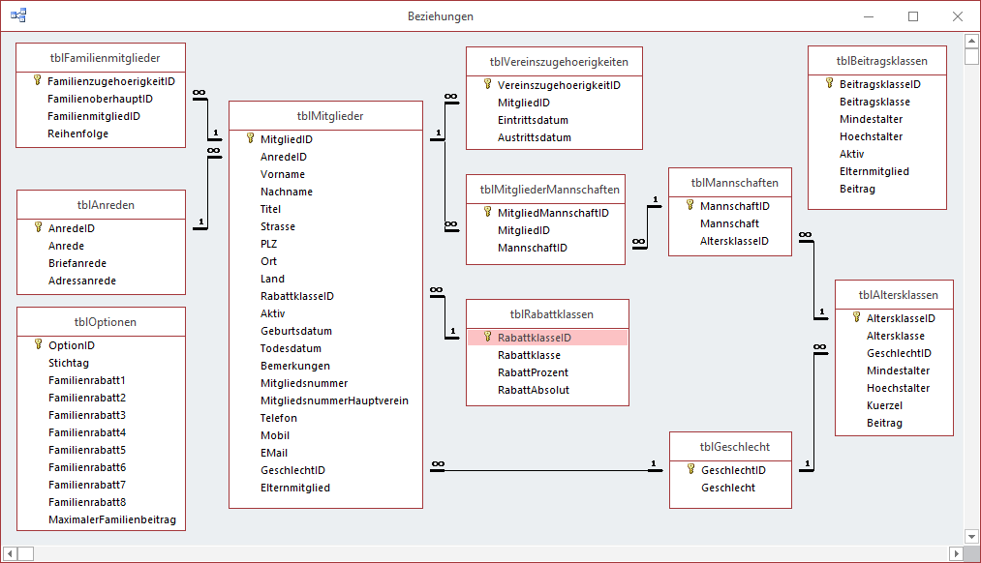This screenshot has width=981, height=563.
Task: Select the Familienrabatt8 field
Action: (87, 502)
